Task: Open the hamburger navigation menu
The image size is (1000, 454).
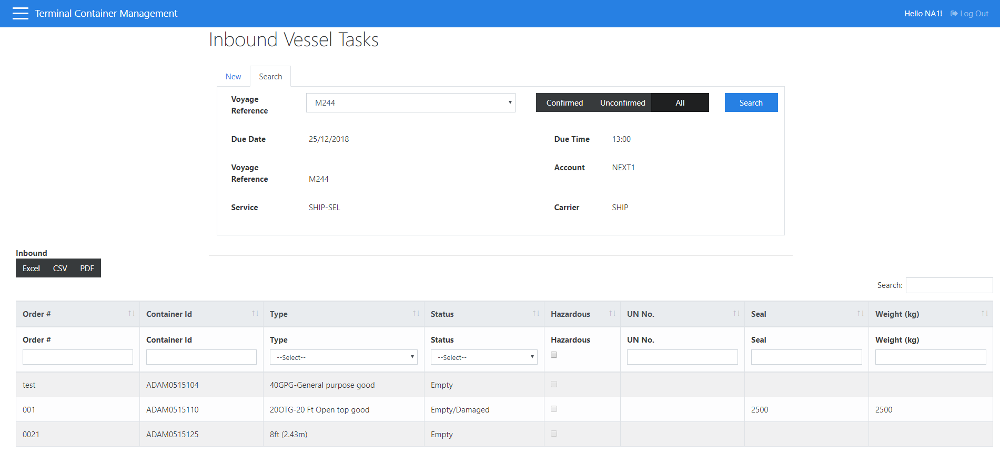Action: click(21, 14)
